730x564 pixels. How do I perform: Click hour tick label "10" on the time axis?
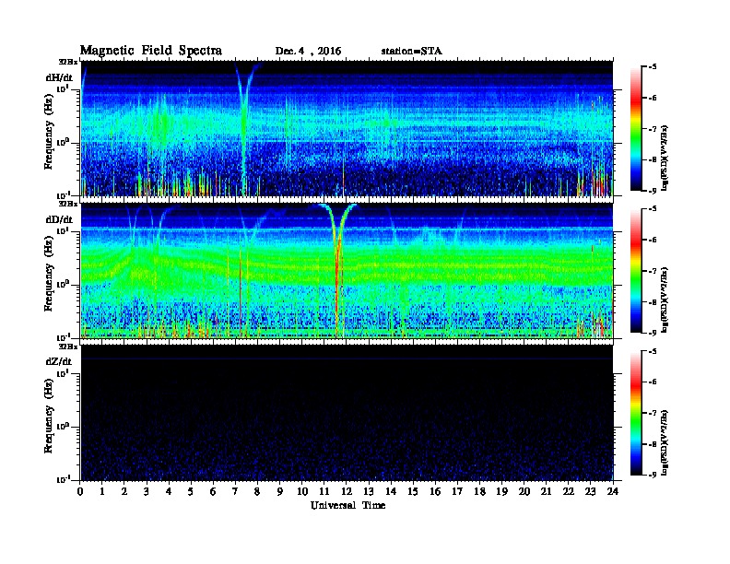pyautogui.click(x=302, y=491)
